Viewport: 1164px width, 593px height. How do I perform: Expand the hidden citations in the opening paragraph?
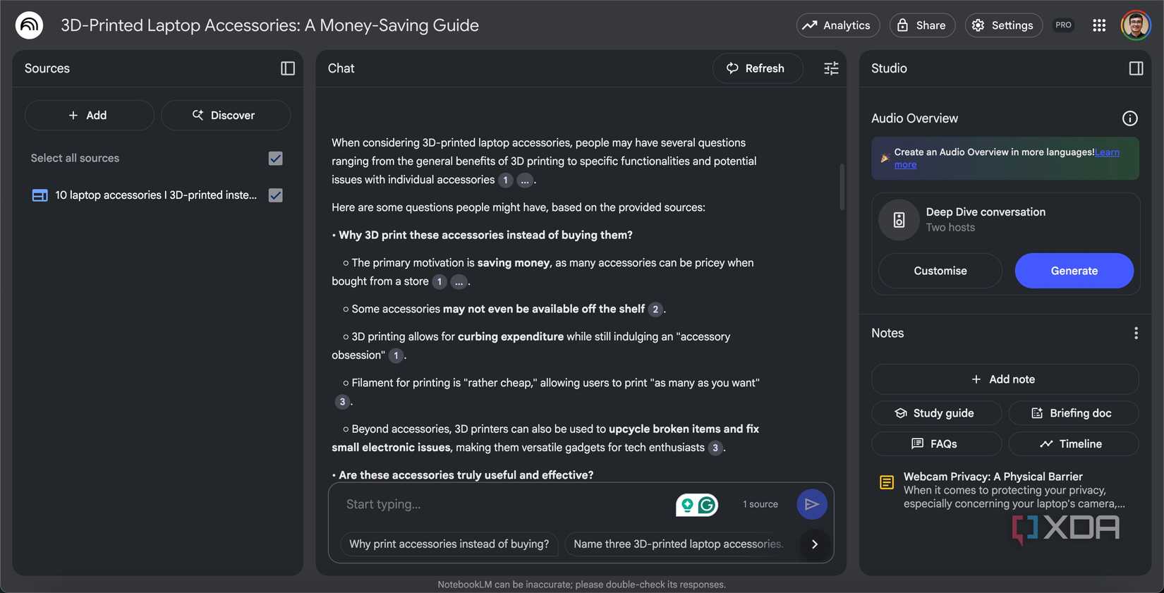pos(525,180)
